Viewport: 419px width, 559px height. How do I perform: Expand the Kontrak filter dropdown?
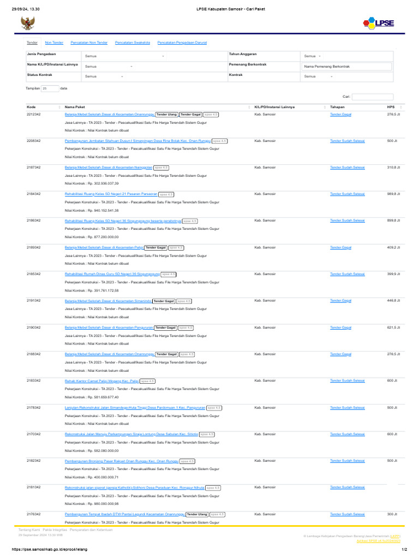tap(319, 76)
